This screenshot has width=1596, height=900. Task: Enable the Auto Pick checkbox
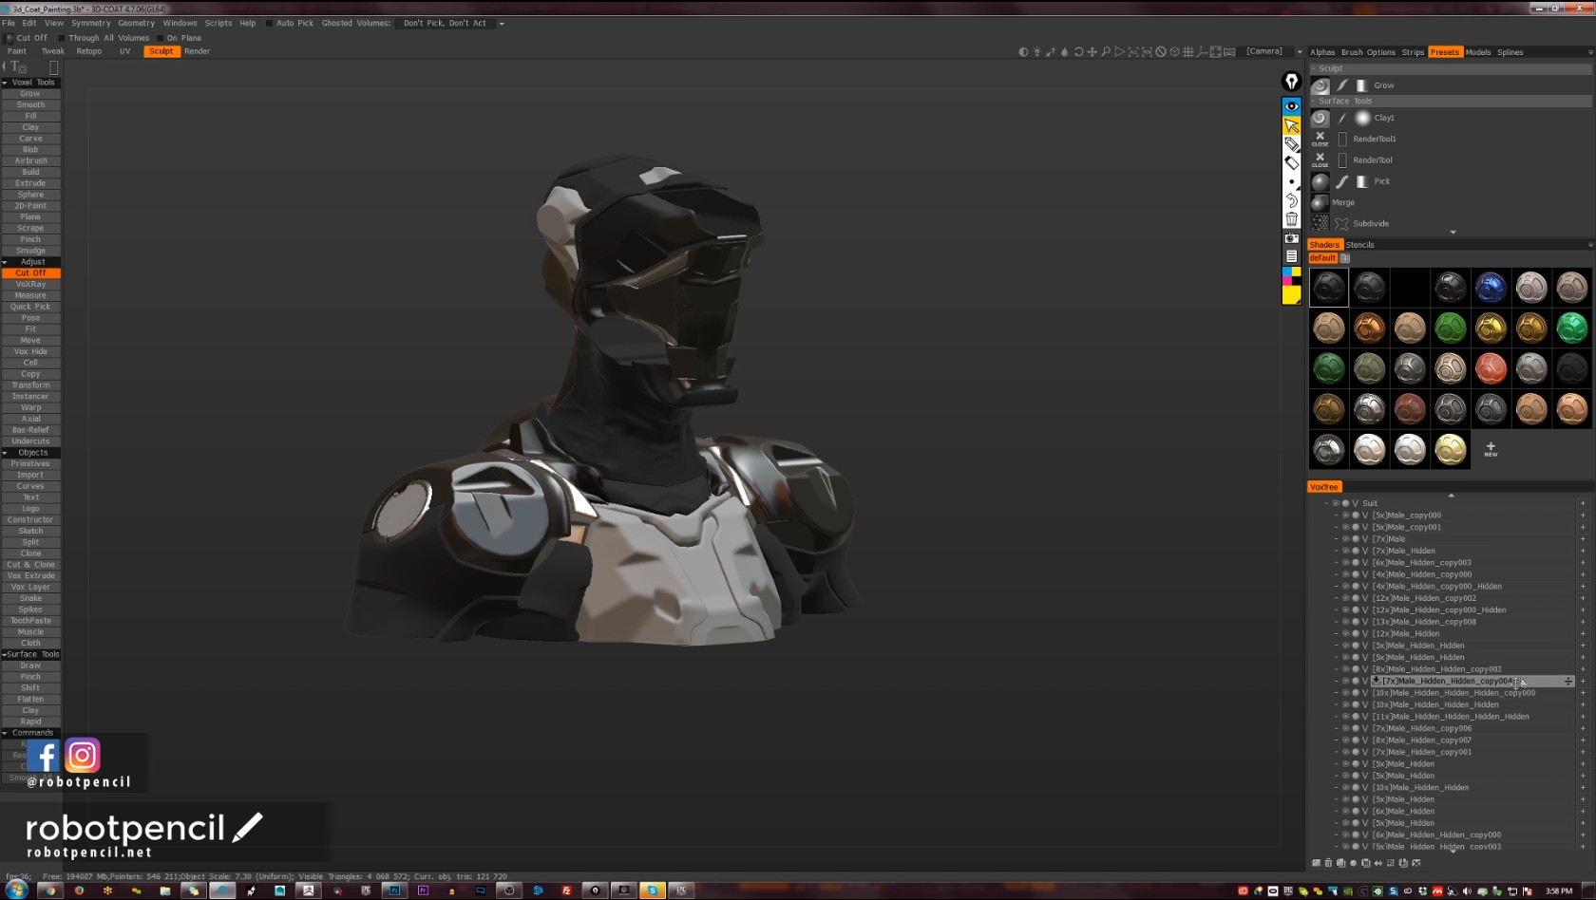coord(270,24)
